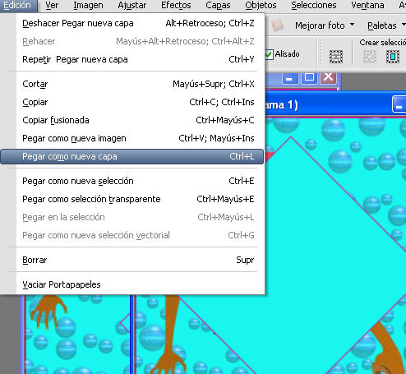Image resolution: width=406 pixels, height=374 pixels.
Task: Click the faded icon left of Mejorar foto
Action: [277, 25]
